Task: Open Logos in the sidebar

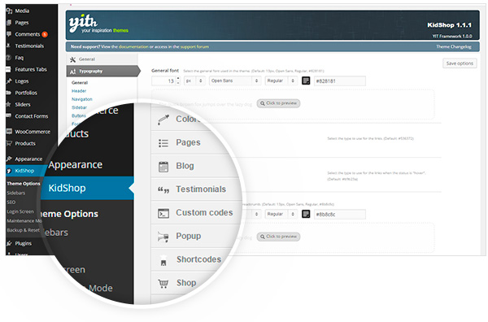Action: point(22,81)
